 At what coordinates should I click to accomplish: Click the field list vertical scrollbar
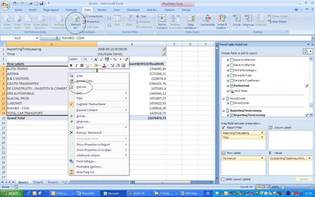[x=311, y=87]
